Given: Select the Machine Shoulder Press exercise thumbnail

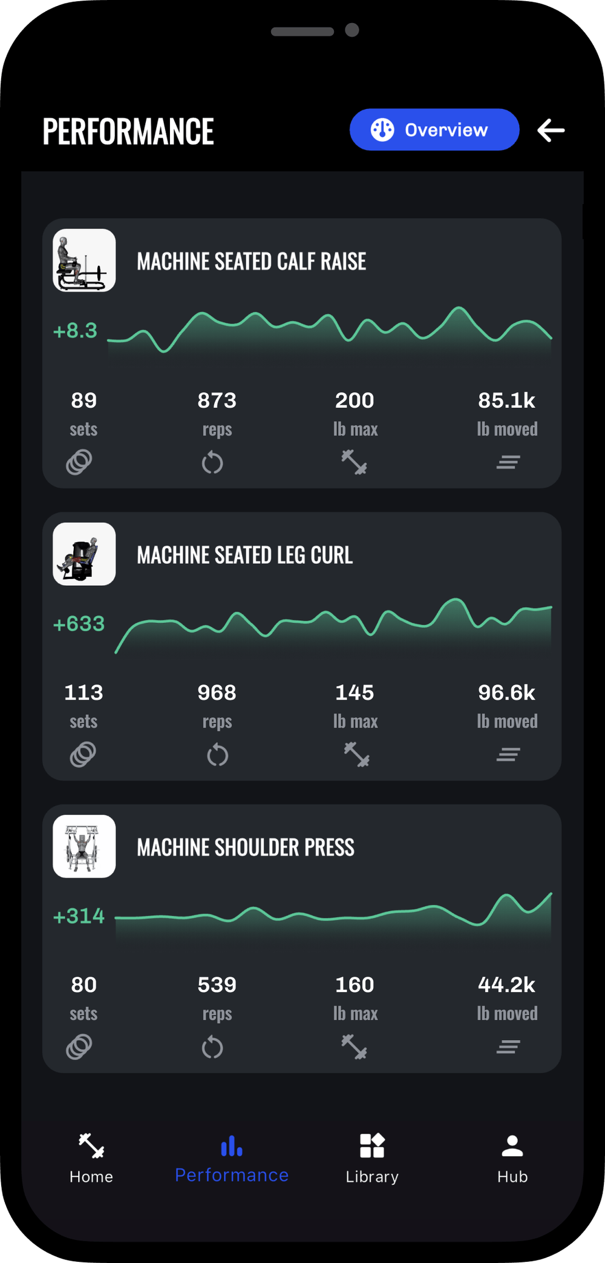Looking at the screenshot, I should [x=83, y=847].
